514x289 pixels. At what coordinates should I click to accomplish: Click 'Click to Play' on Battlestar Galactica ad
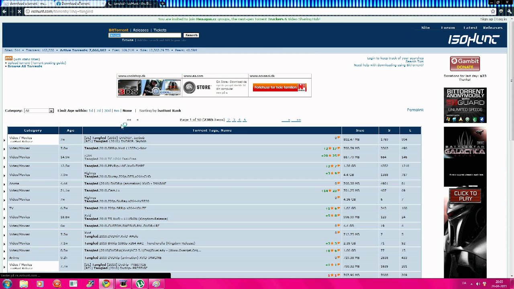click(x=465, y=196)
